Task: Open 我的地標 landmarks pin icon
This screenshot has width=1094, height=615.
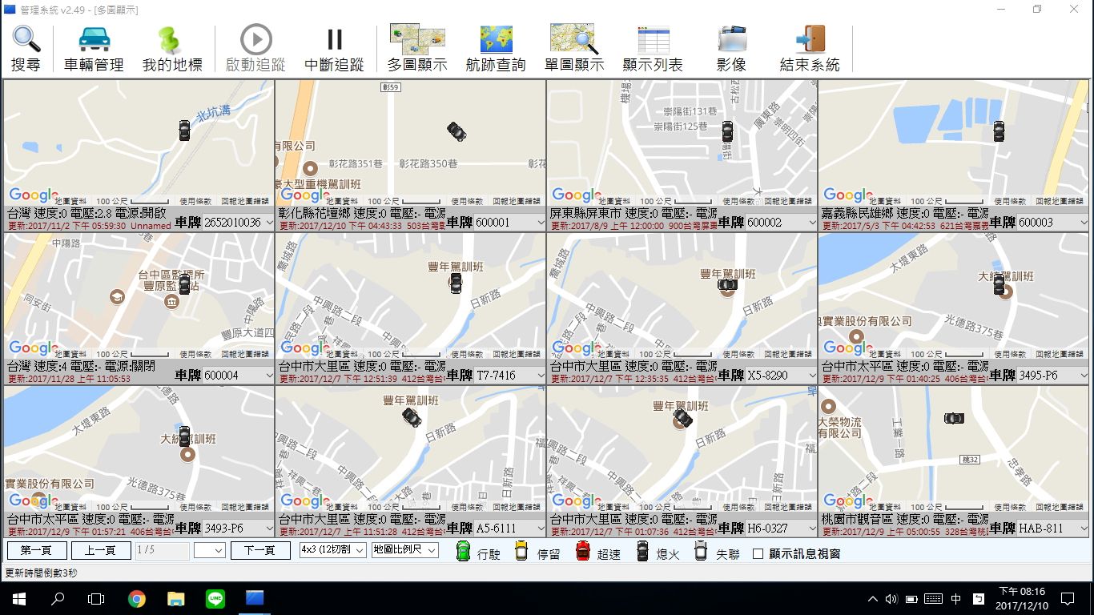Action: pyautogui.click(x=171, y=40)
